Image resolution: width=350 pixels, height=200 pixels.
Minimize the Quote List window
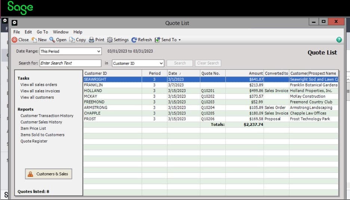pyautogui.click(x=314, y=22)
